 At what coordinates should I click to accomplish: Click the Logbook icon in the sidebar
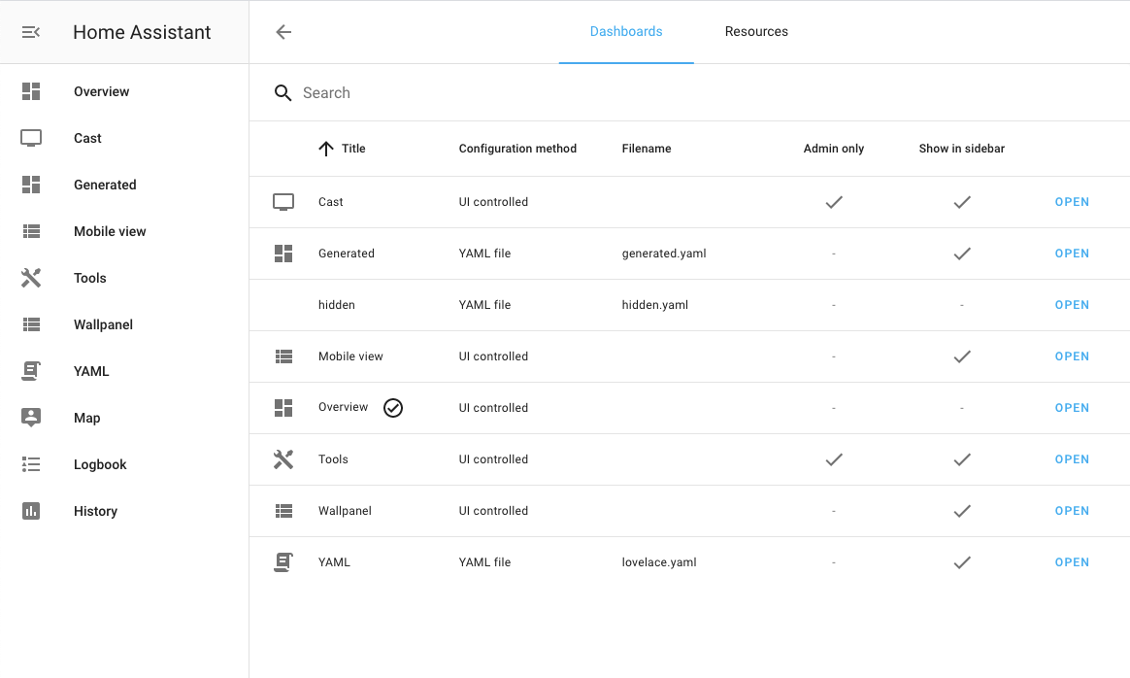click(30, 464)
